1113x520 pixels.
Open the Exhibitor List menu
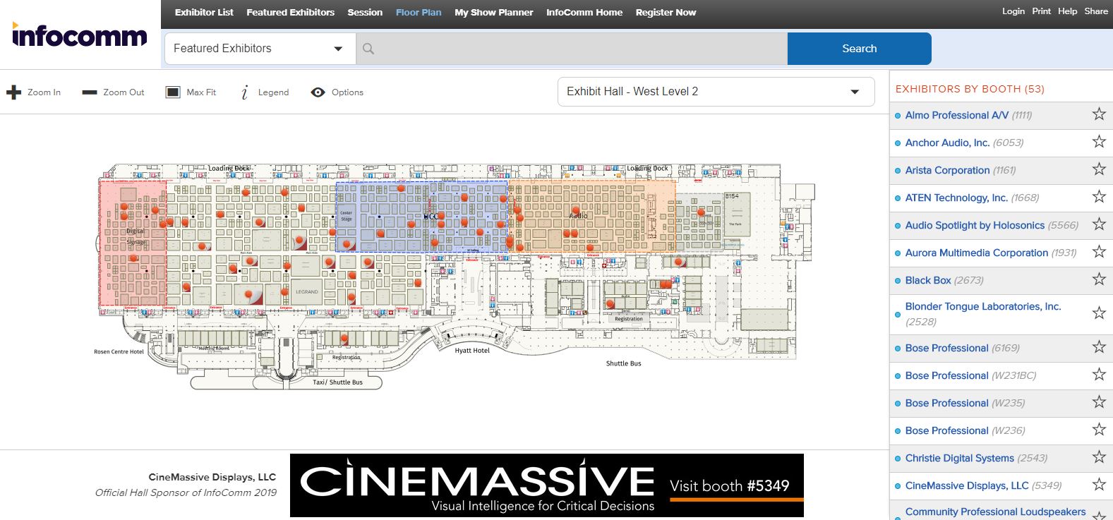click(x=204, y=12)
